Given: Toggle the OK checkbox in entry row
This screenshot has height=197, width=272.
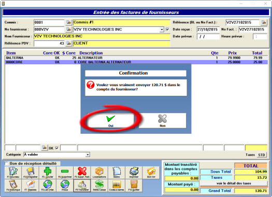Looking at the screenshot, I should [x=56, y=148].
